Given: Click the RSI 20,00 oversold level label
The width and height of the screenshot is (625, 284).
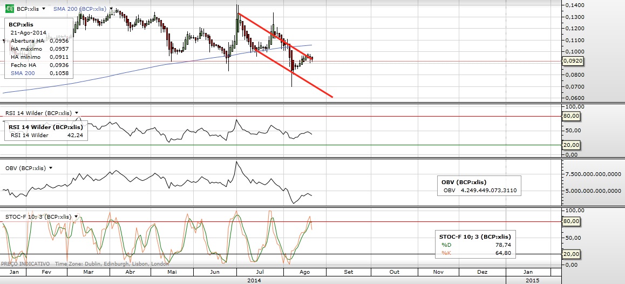Looking at the screenshot, I should pos(572,145).
